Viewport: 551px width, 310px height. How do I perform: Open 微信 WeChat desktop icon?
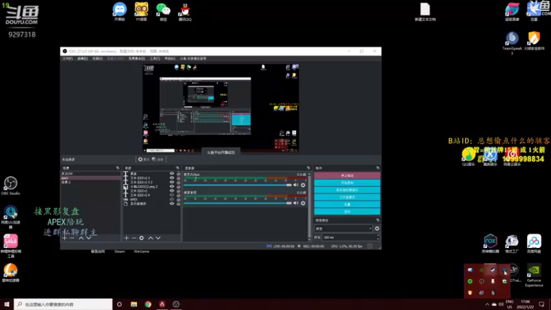(x=163, y=12)
